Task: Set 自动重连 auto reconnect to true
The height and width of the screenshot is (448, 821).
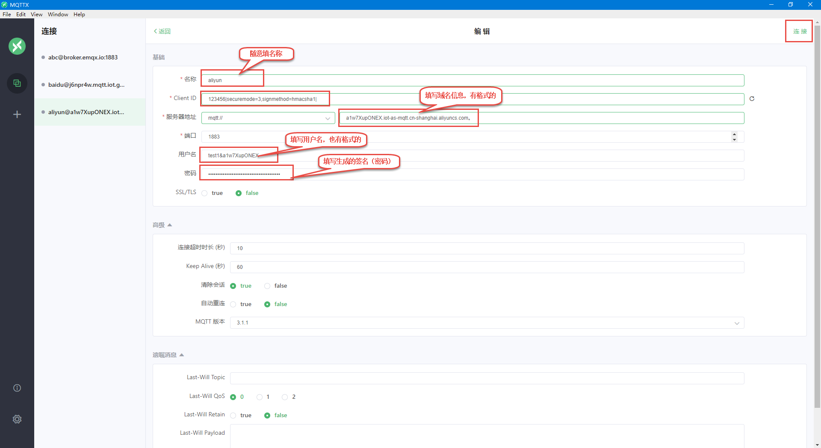Action: tap(241, 304)
